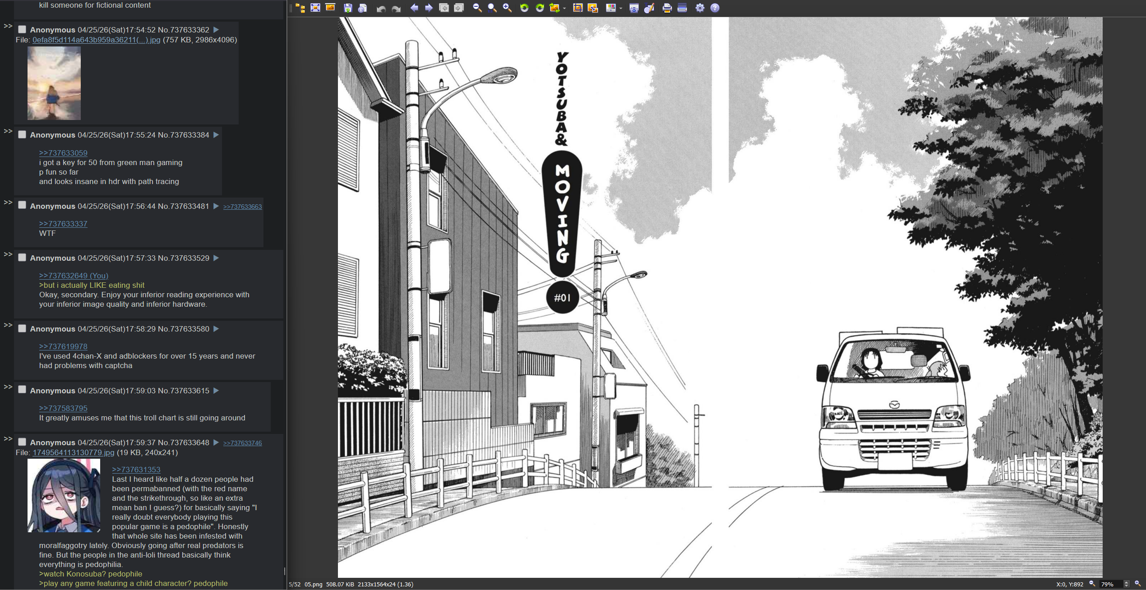The width and height of the screenshot is (1146, 590).
Task: Open the viewer settings gear
Action: [700, 8]
